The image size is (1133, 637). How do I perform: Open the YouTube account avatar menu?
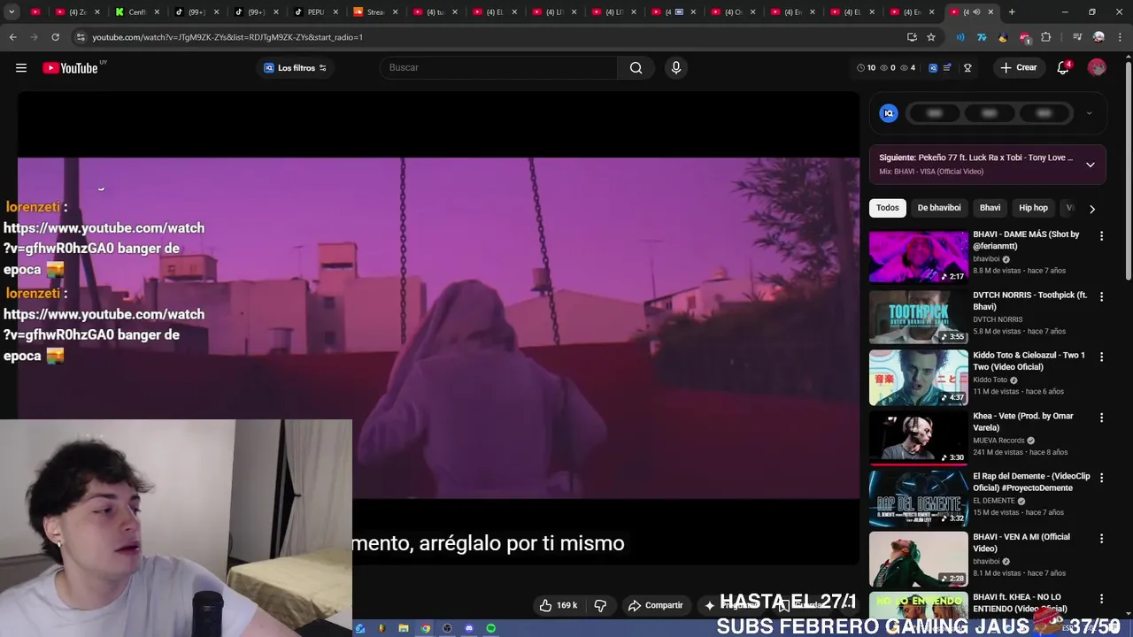tap(1097, 68)
